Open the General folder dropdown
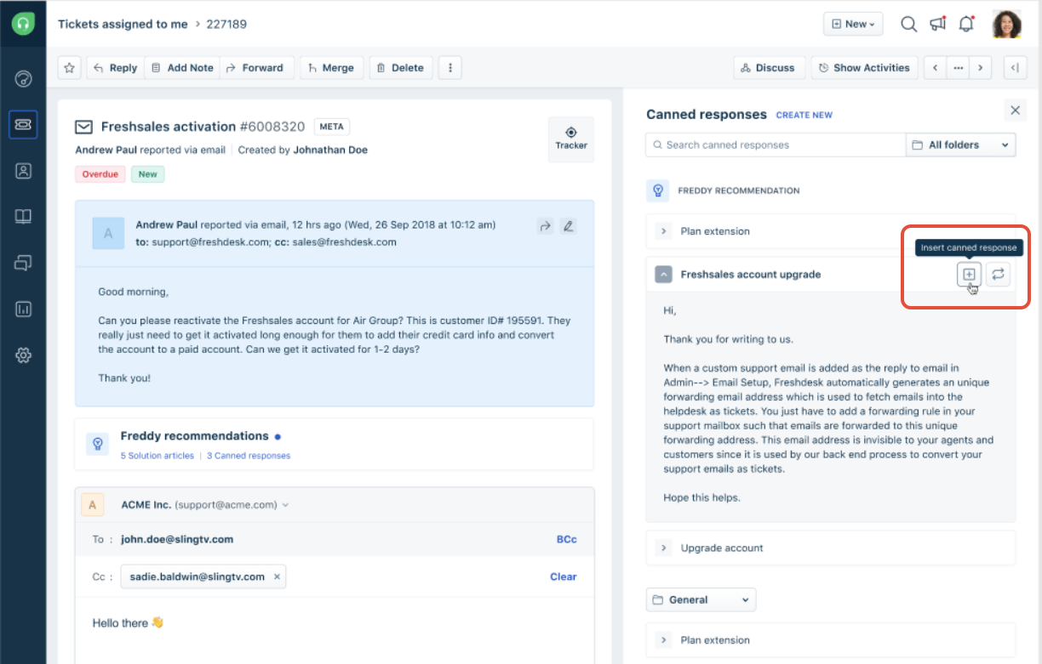Viewport: 1042px width, 664px height. pos(701,600)
